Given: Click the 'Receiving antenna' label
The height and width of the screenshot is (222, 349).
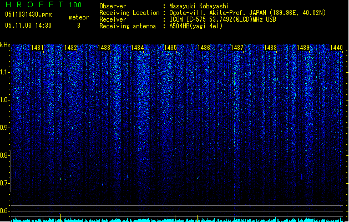Looking at the screenshot, I should pyautogui.click(x=128, y=26).
